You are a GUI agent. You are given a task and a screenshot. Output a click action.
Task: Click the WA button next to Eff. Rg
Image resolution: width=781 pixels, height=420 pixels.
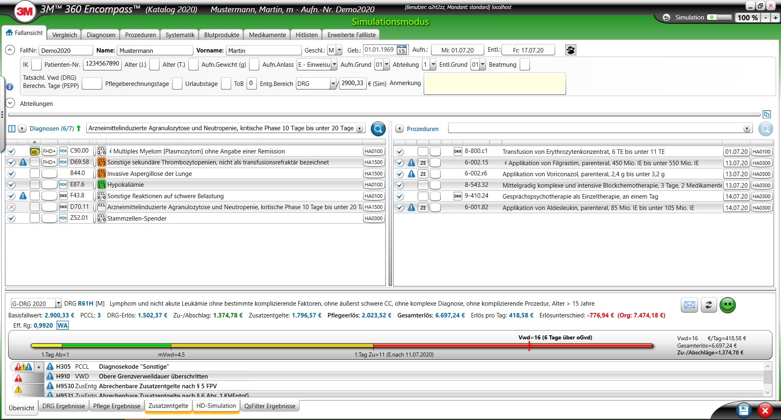(x=63, y=325)
